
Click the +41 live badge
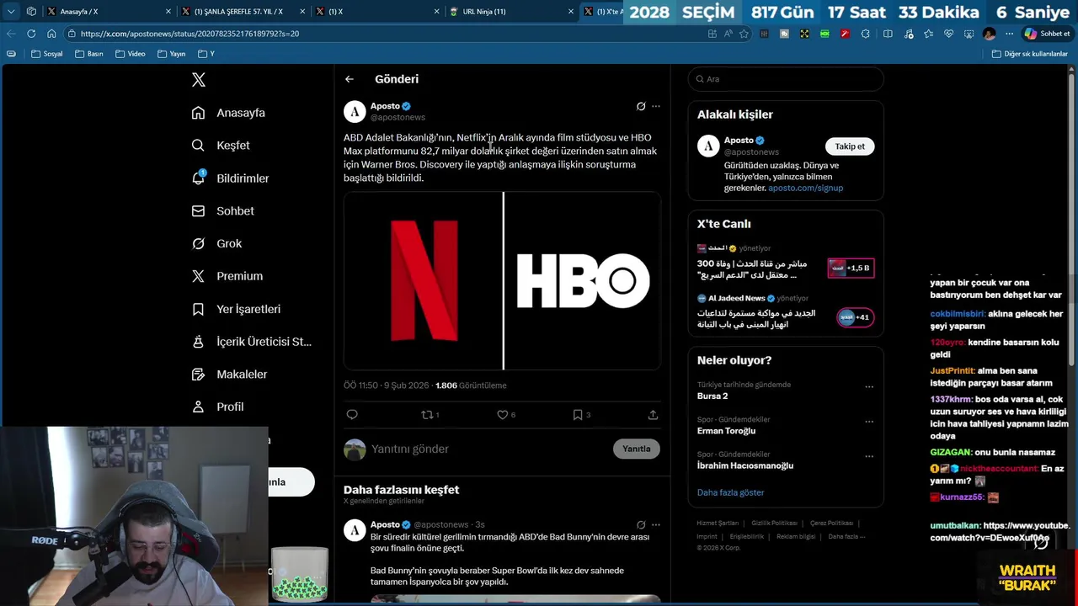point(854,317)
